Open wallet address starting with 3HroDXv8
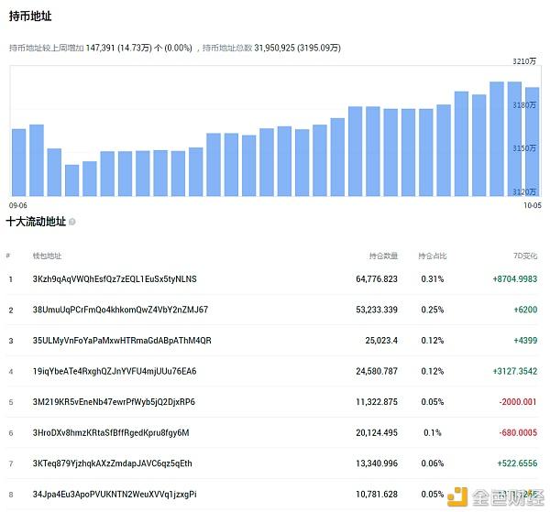 pos(110,433)
